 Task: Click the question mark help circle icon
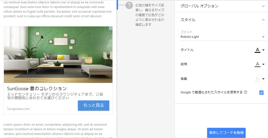point(129,5)
